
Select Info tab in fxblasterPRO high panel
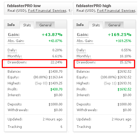tap(80, 25)
